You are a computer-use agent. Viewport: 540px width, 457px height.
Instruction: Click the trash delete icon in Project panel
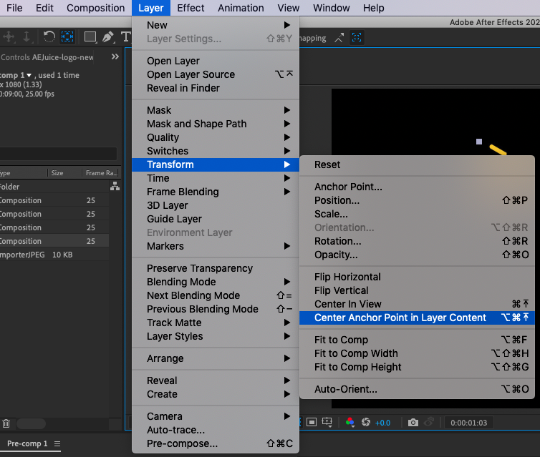pos(6,424)
